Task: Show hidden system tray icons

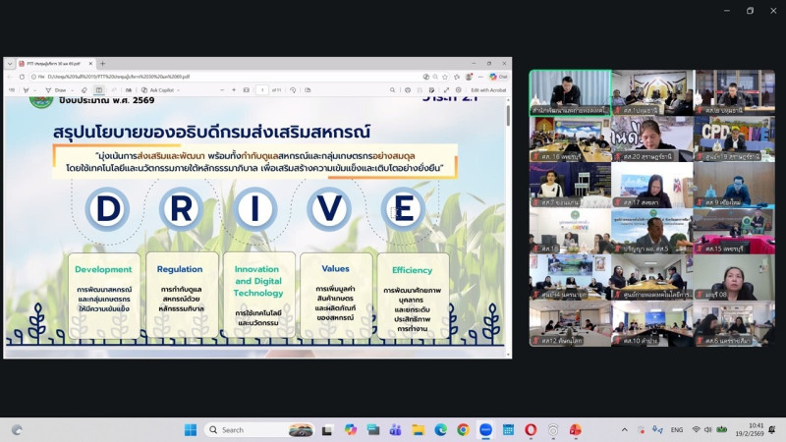Action: tap(625, 430)
